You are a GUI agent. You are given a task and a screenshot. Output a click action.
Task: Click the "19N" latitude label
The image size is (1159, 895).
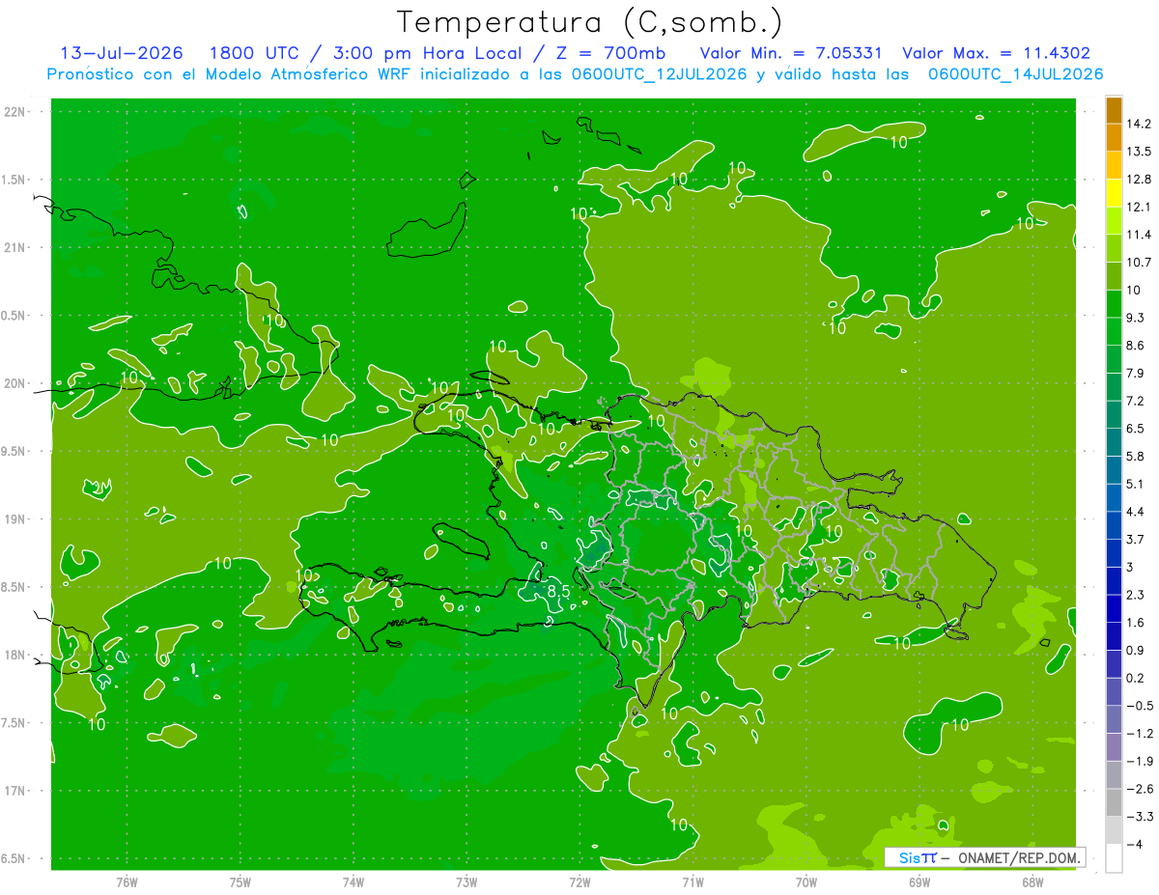pyautogui.click(x=14, y=519)
